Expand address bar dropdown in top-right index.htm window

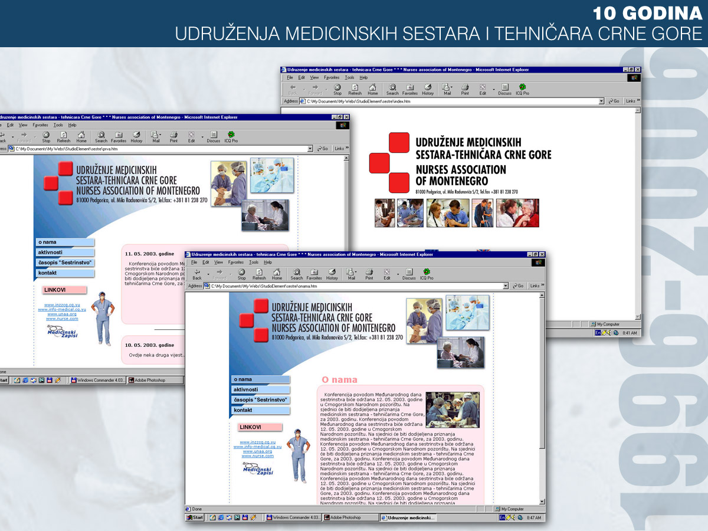[601, 101]
